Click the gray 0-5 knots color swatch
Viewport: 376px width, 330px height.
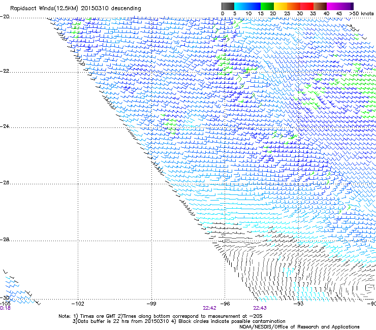[228, 6]
